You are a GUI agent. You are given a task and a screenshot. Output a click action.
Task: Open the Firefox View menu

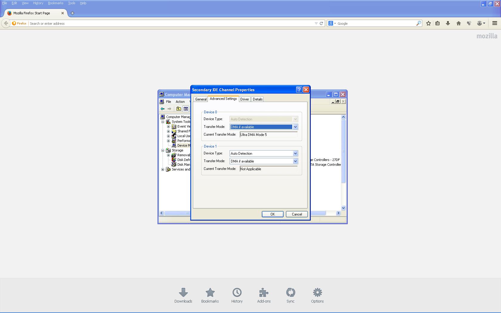(x=25, y=3)
